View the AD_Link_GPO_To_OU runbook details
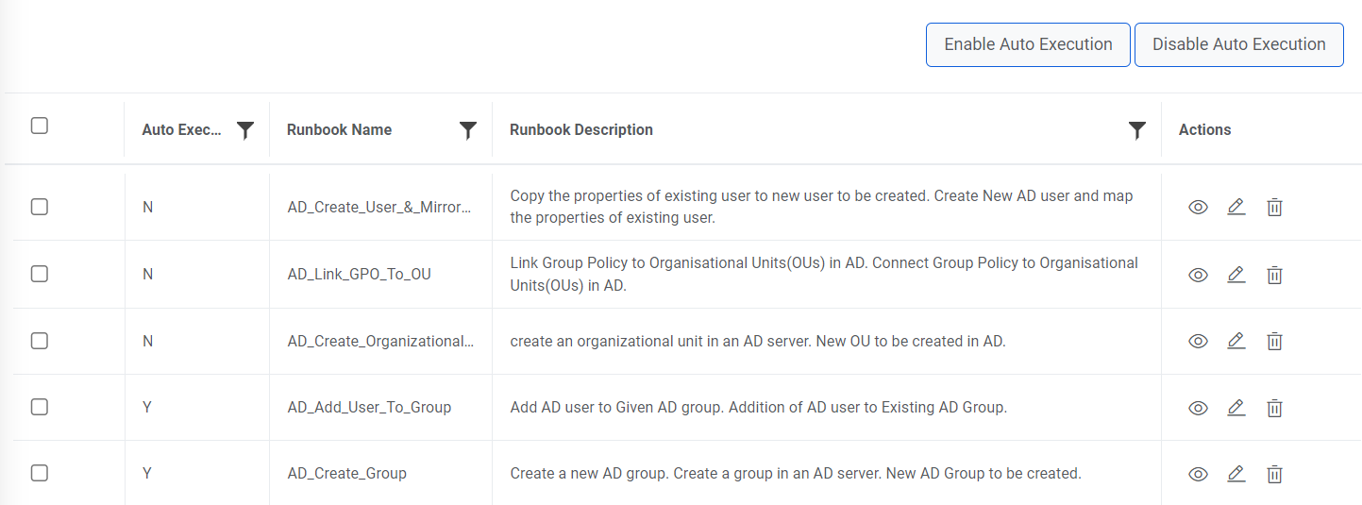The width and height of the screenshot is (1362, 505). pyautogui.click(x=1198, y=275)
